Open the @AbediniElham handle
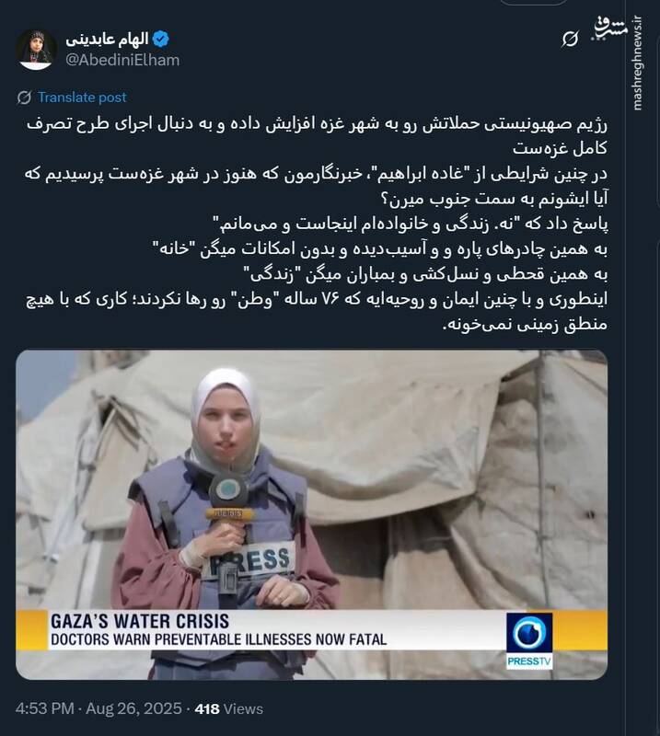Viewport: 660px width, 736px height. (122, 60)
